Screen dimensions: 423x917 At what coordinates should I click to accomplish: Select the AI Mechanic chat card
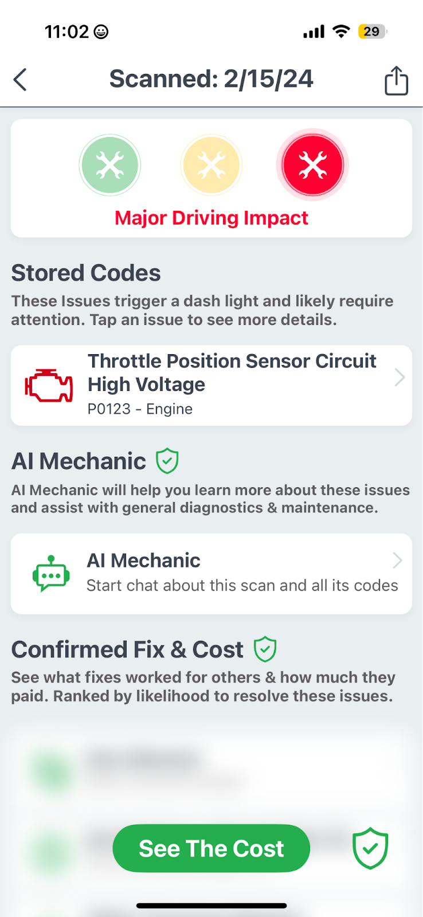(211, 572)
